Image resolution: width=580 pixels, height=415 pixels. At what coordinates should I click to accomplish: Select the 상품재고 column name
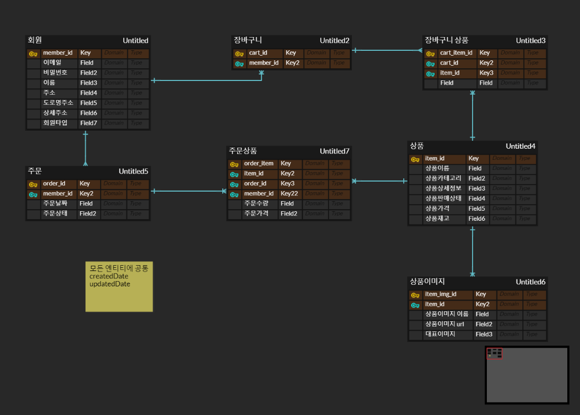[437, 218]
